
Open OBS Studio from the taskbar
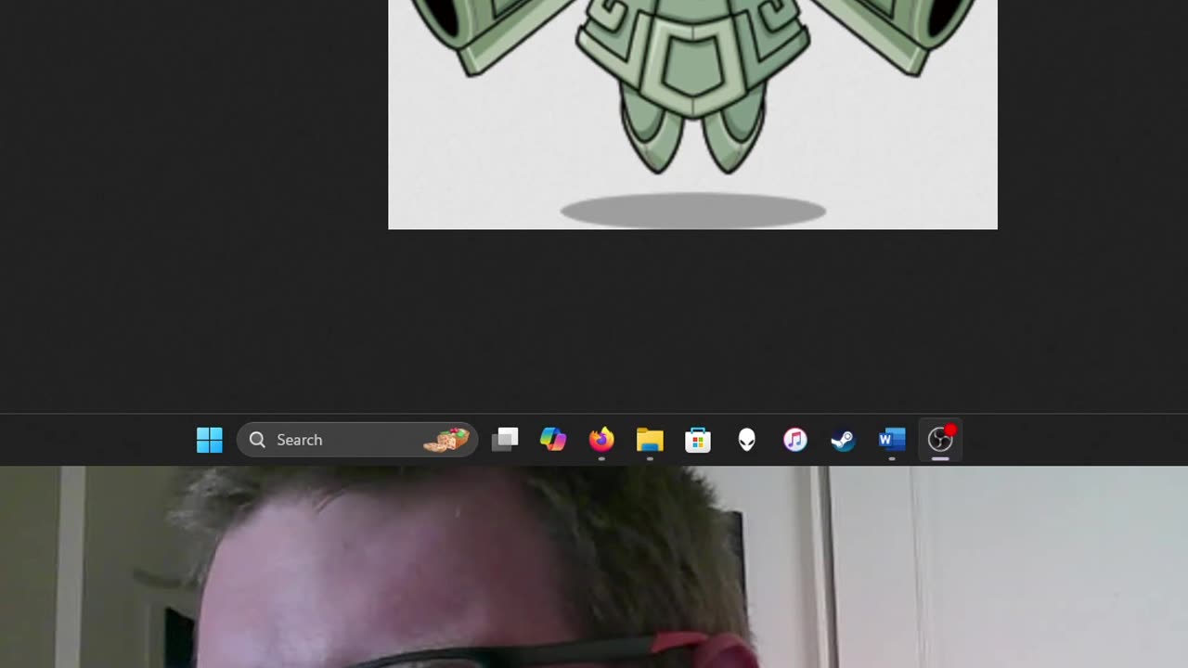tap(940, 440)
